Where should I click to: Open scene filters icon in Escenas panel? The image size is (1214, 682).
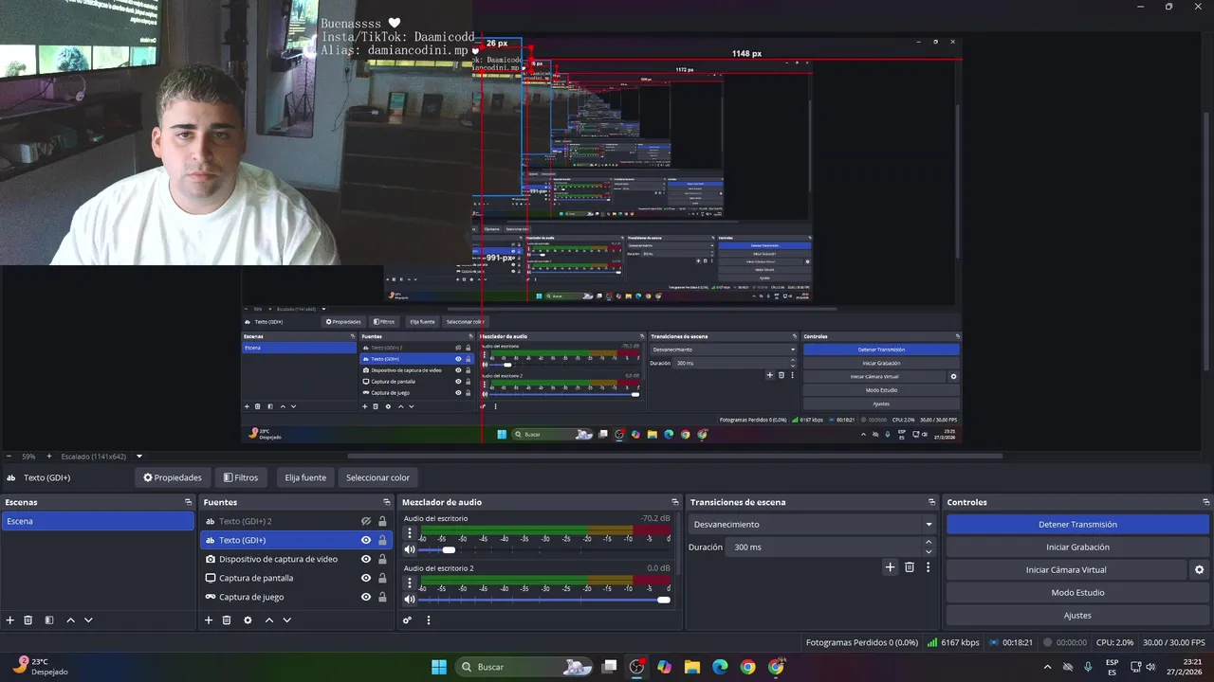49,620
